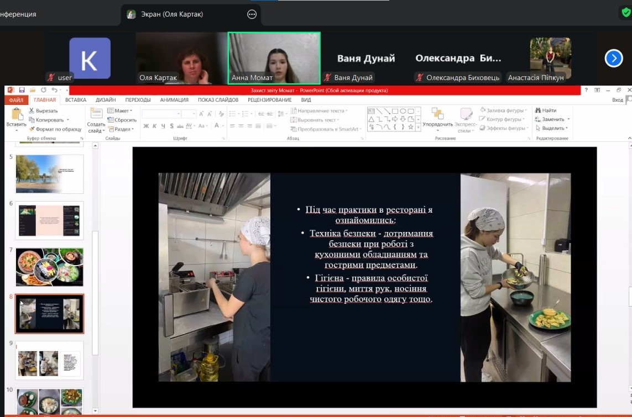Screen dimensions: 632x417
Task: Click the Paste (Вставить) clipboard icon
Action: (17, 115)
